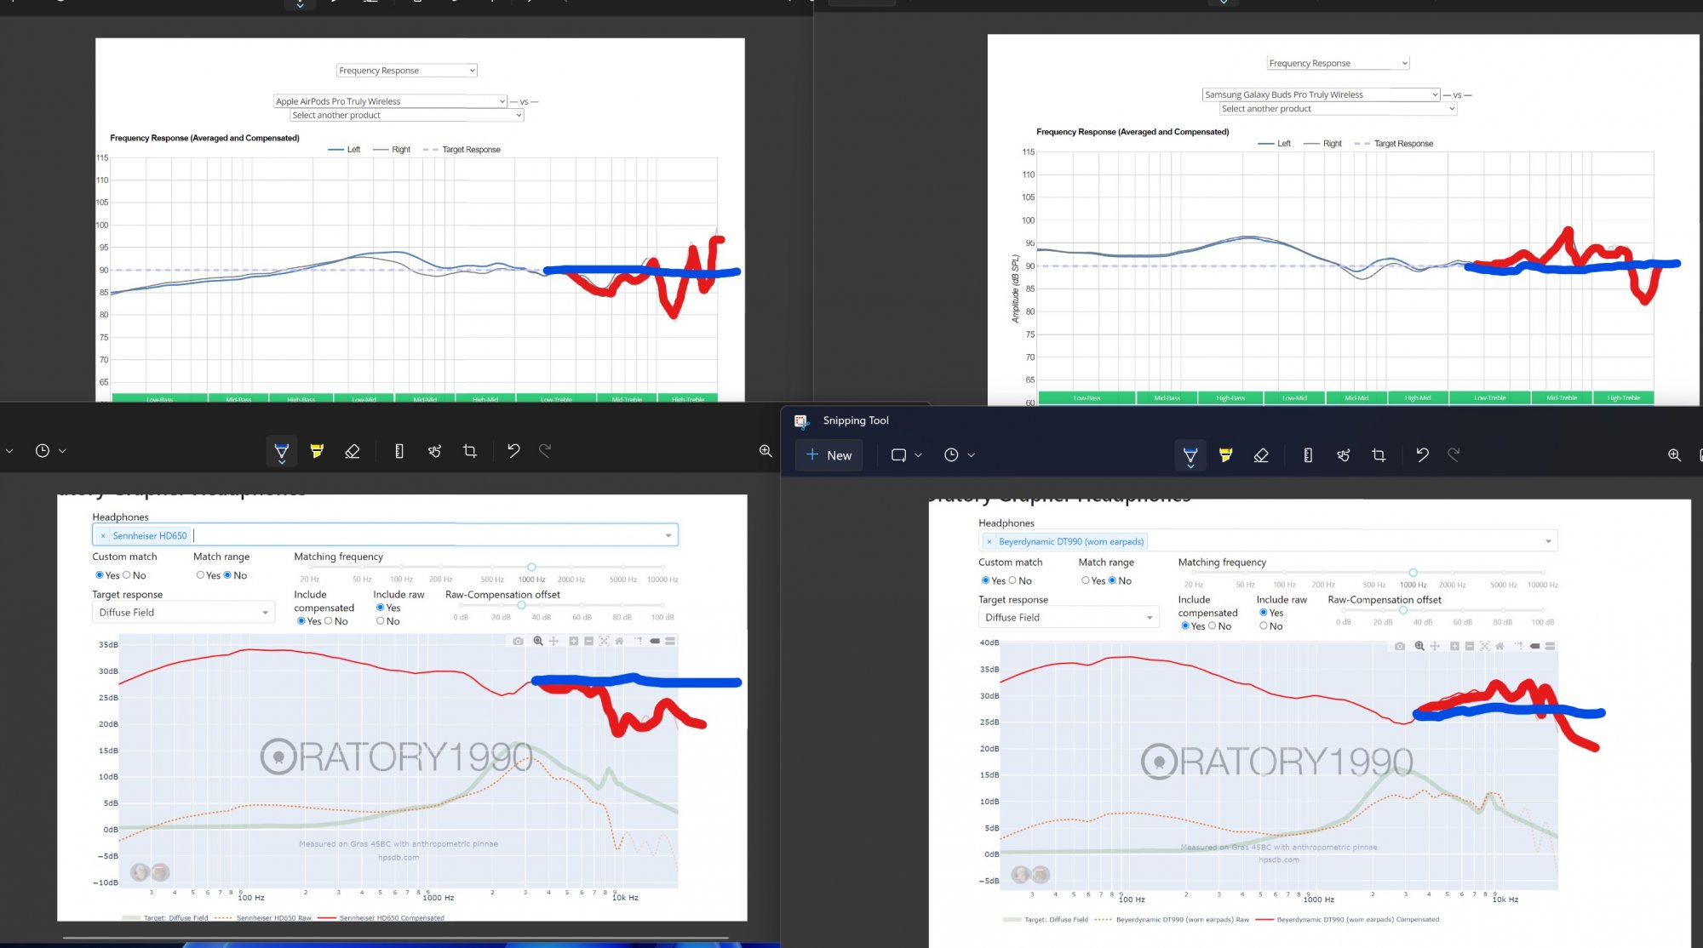Click zoom magnifier in right Snipping Tool toolbar
Viewport: 1703px width, 948px height.
[x=1674, y=455]
